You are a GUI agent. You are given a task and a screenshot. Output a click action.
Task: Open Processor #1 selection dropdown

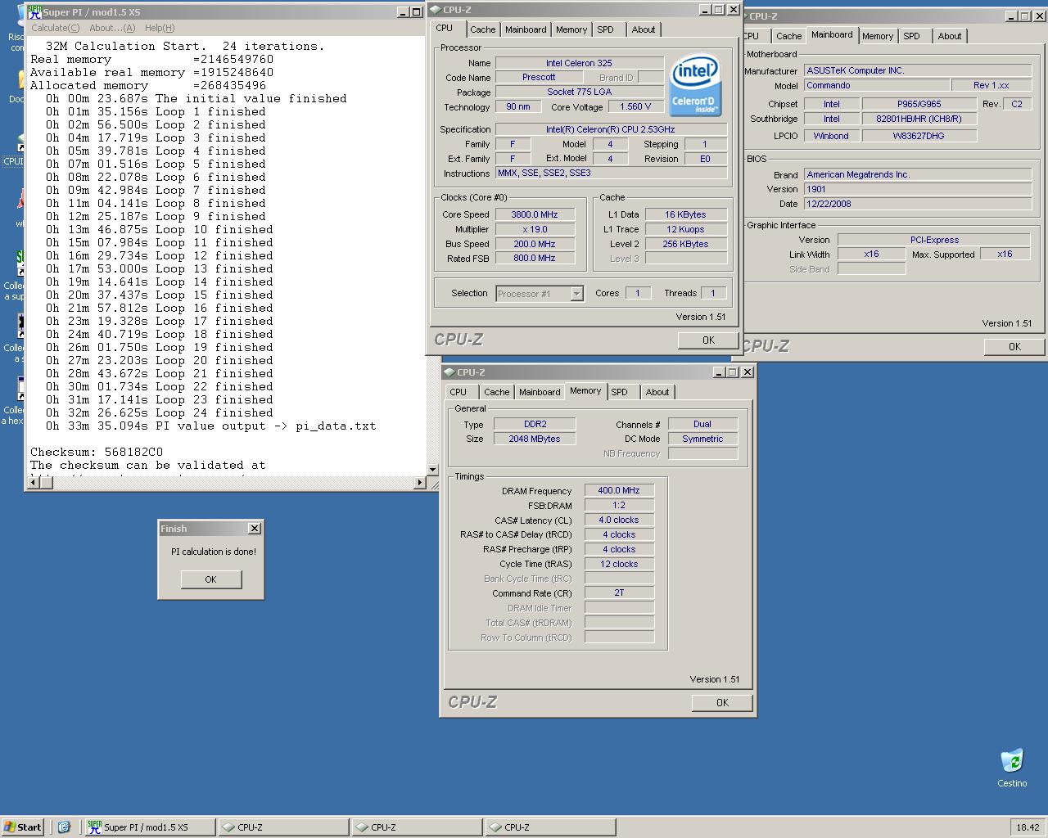tap(576, 294)
